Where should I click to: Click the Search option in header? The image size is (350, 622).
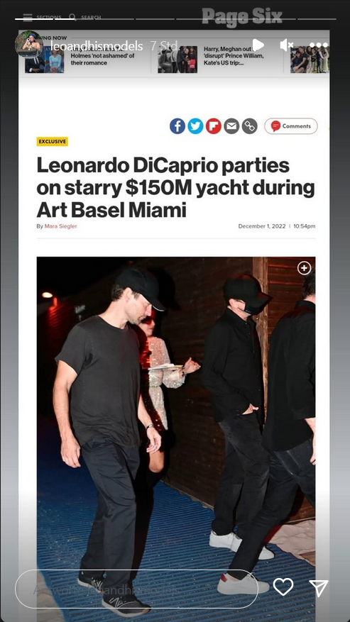point(85,18)
